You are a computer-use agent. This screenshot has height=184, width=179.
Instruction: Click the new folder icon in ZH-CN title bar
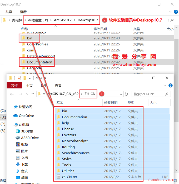click(x=25, y=78)
